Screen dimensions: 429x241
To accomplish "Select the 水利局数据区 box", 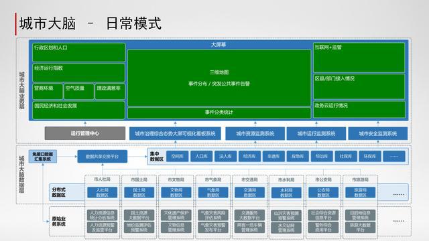I will pyautogui.click(x=286, y=193).
